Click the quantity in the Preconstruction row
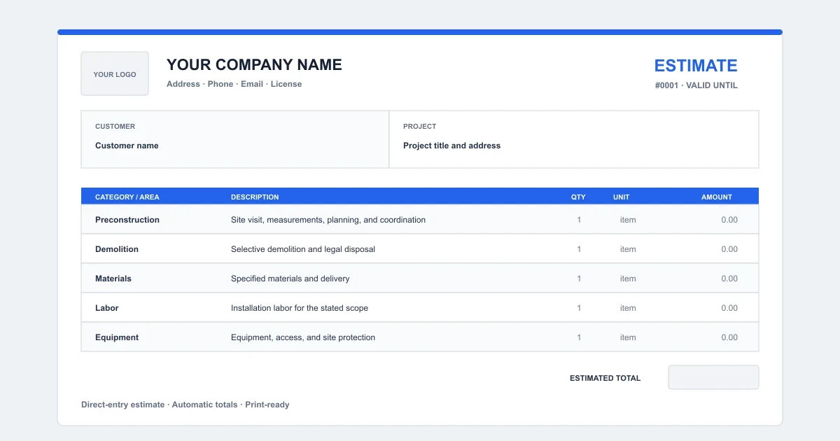Viewport: 840px width, 441px height. [579, 220]
